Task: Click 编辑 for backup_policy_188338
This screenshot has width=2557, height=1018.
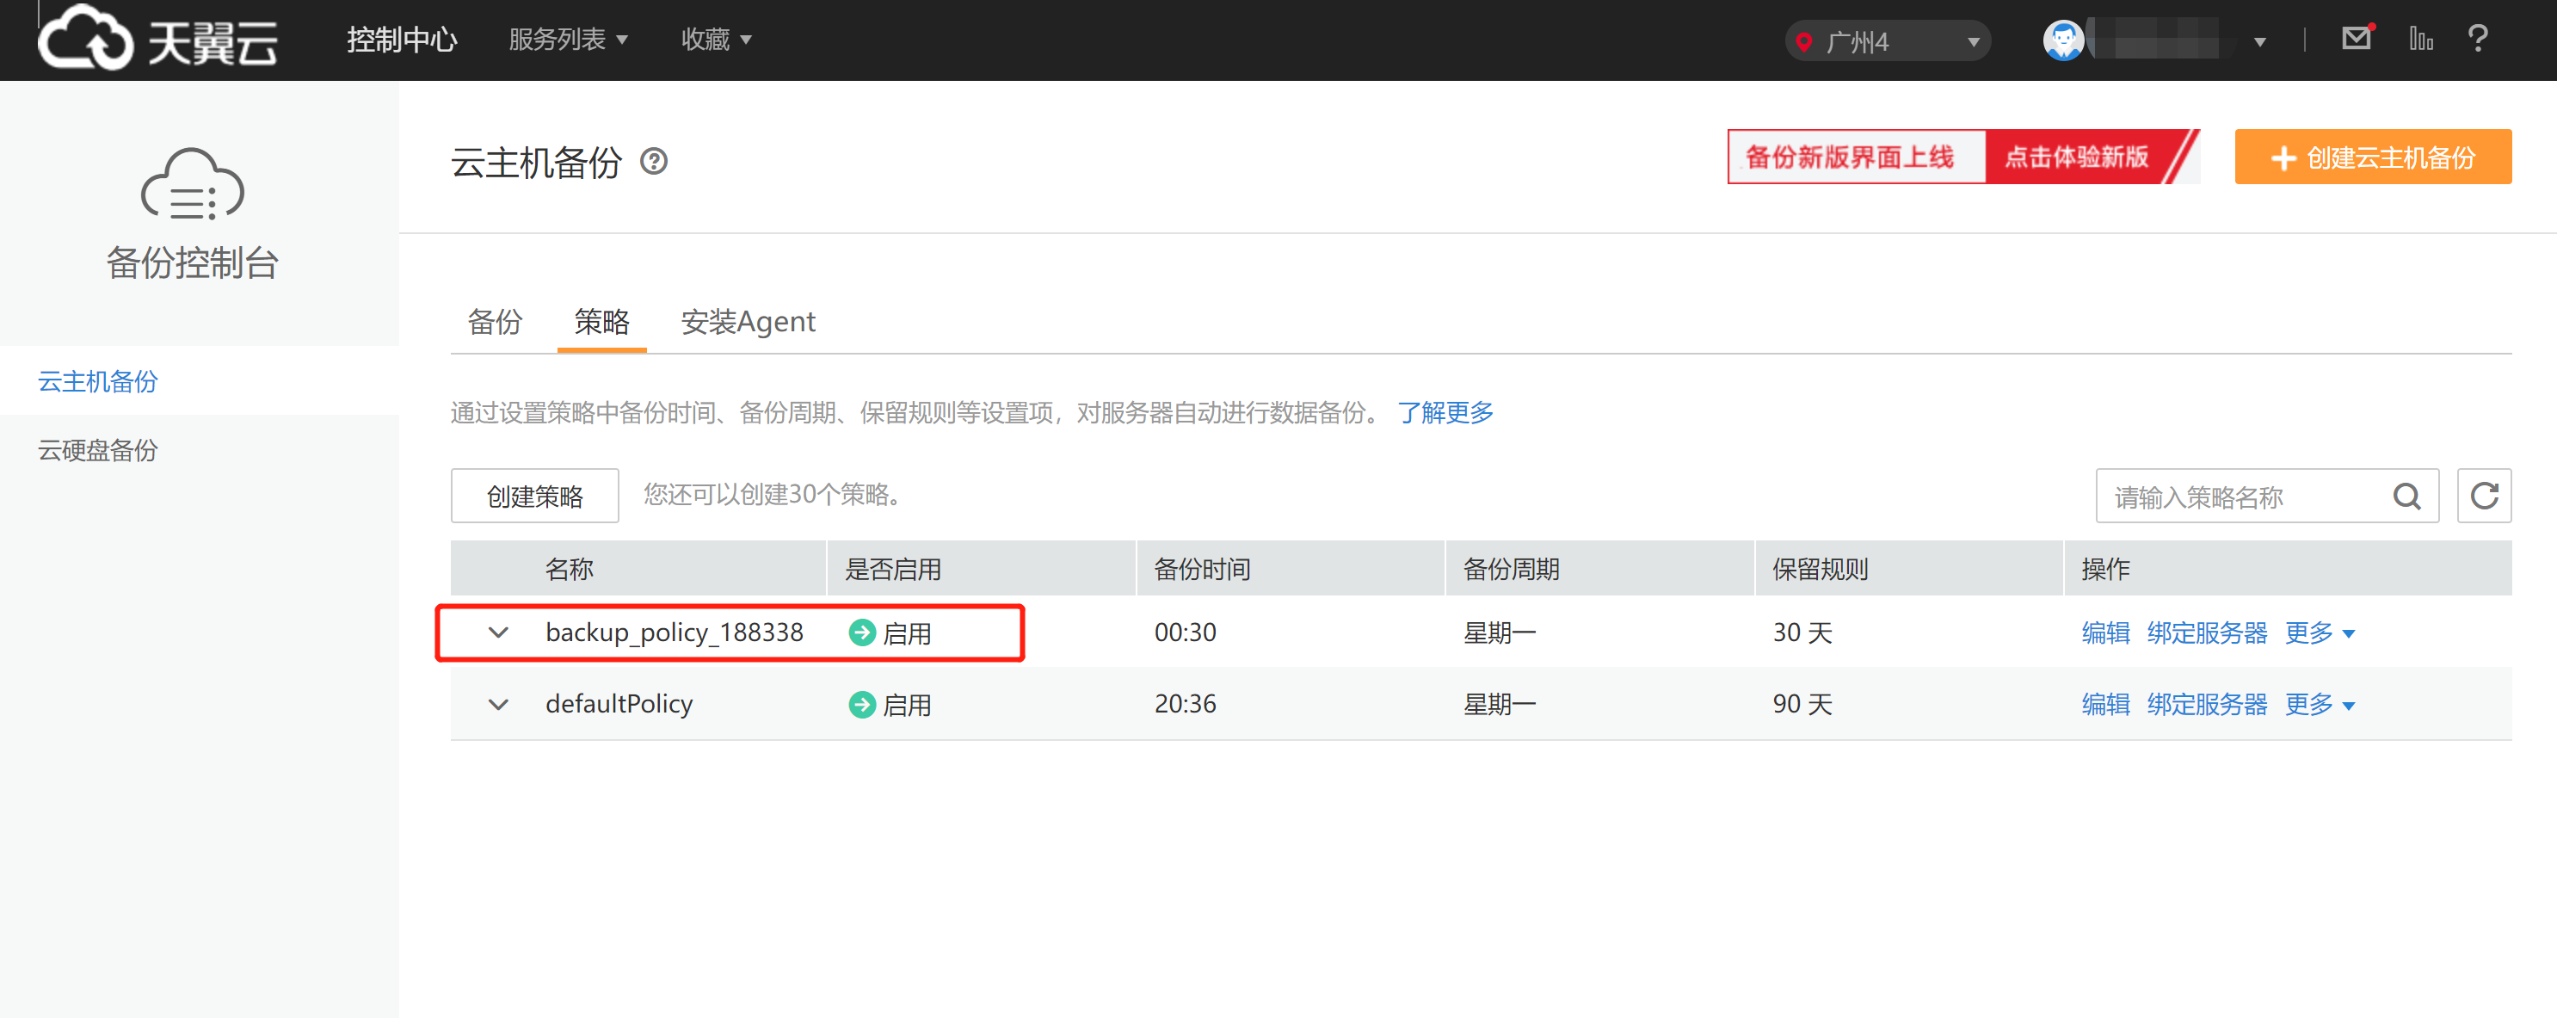Action: tap(2105, 632)
